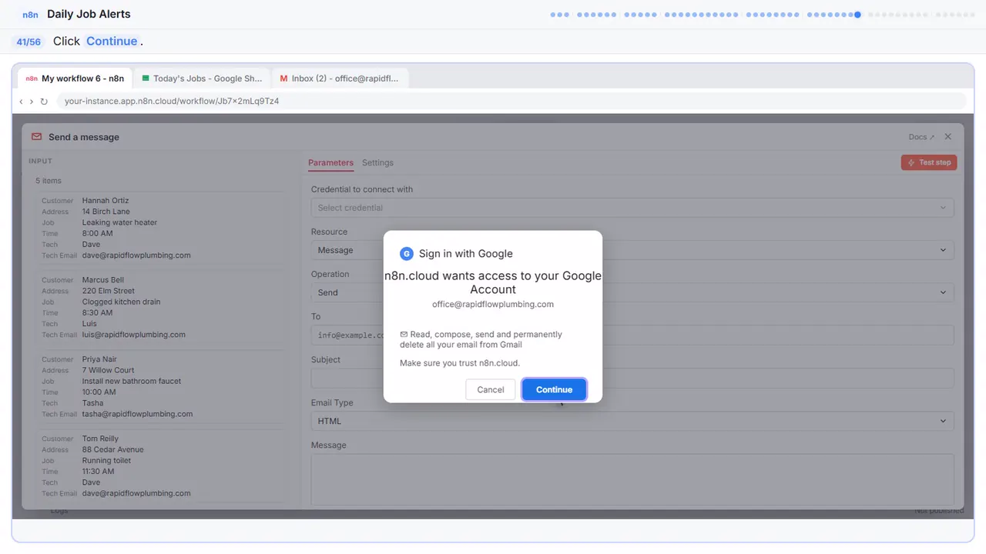Click the To email input field
The width and height of the screenshot is (986, 554).
pyautogui.click(x=632, y=335)
